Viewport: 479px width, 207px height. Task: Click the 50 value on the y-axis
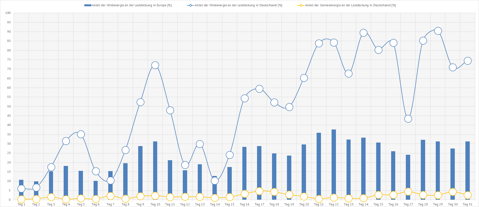click(x=9, y=106)
